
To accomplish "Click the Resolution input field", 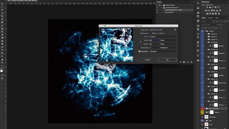I will pos(154,48).
